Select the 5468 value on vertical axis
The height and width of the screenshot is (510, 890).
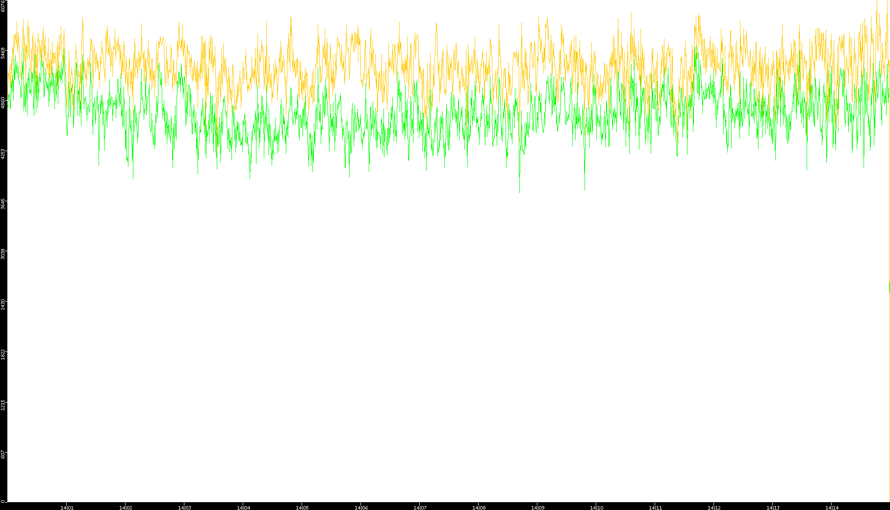[x=3, y=53]
